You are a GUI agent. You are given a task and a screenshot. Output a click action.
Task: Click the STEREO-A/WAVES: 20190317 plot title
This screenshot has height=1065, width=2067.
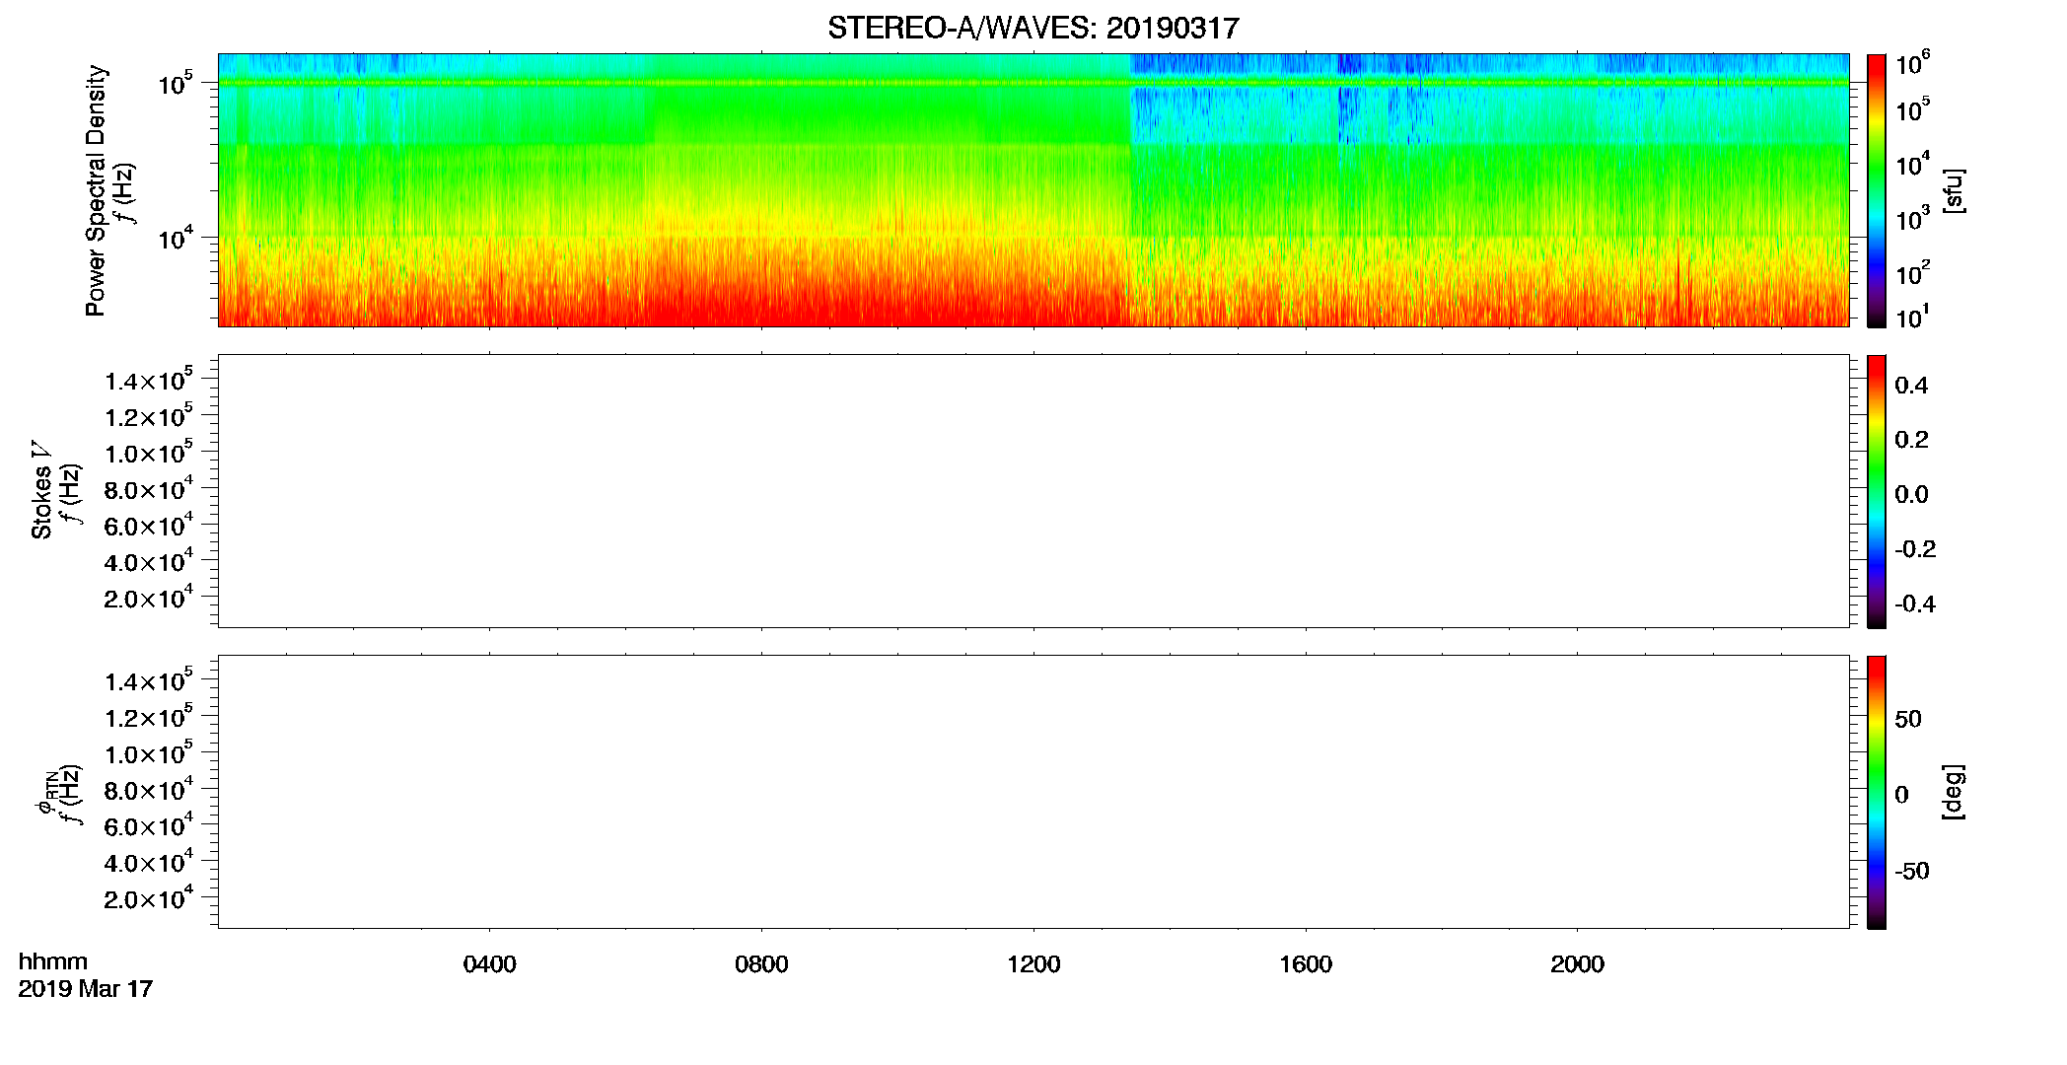point(1033,29)
